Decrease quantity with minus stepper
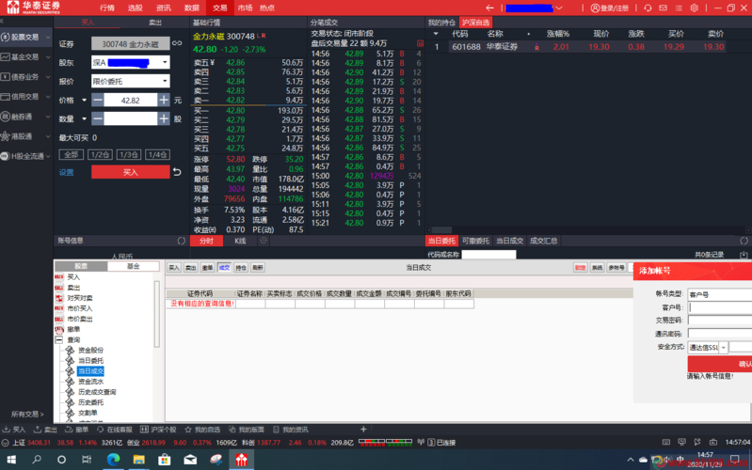The image size is (752, 470). pyautogui.click(x=97, y=118)
